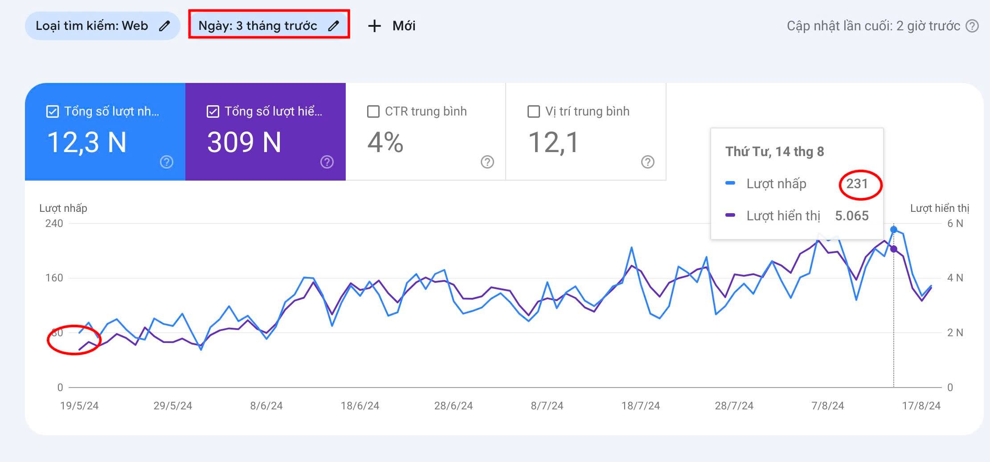The image size is (990, 462).
Task: Click the 231 clicks value in tooltip
Action: [x=857, y=184]
